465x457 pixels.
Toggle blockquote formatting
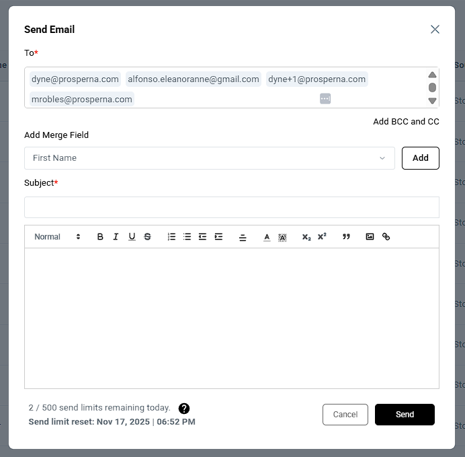pyautogui.click(x=346, y=237)
